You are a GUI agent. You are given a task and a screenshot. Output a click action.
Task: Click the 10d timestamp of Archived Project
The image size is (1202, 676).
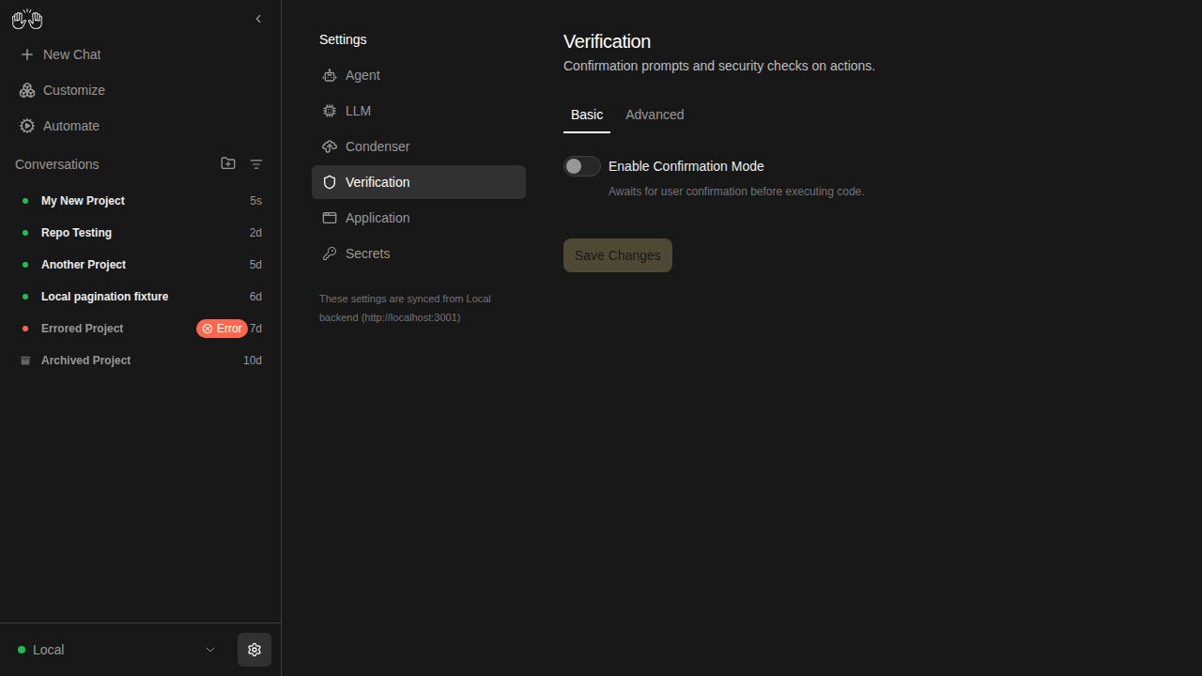(253, 361)
